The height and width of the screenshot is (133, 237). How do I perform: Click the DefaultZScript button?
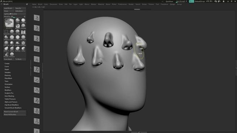pyautogui.click(x=200, y=1)
